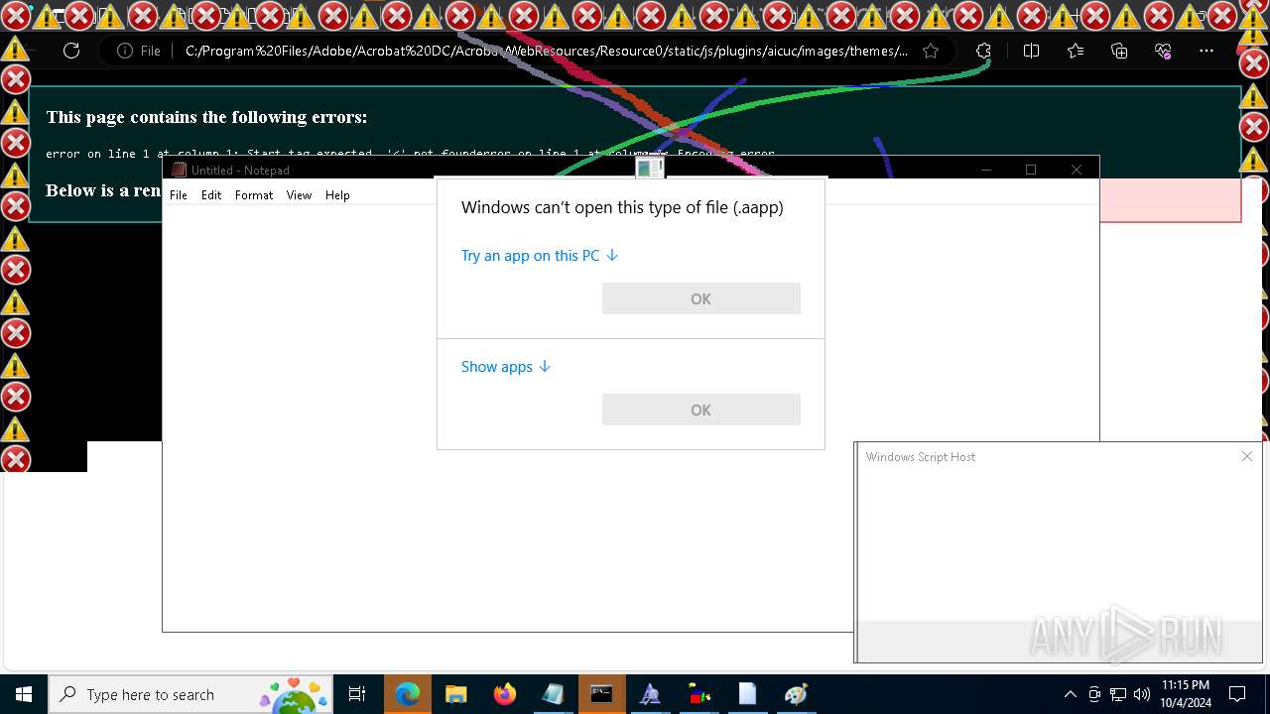Screen dimensions: 1270x714
Task: Open volume control tray icon
Action: 1142,694
